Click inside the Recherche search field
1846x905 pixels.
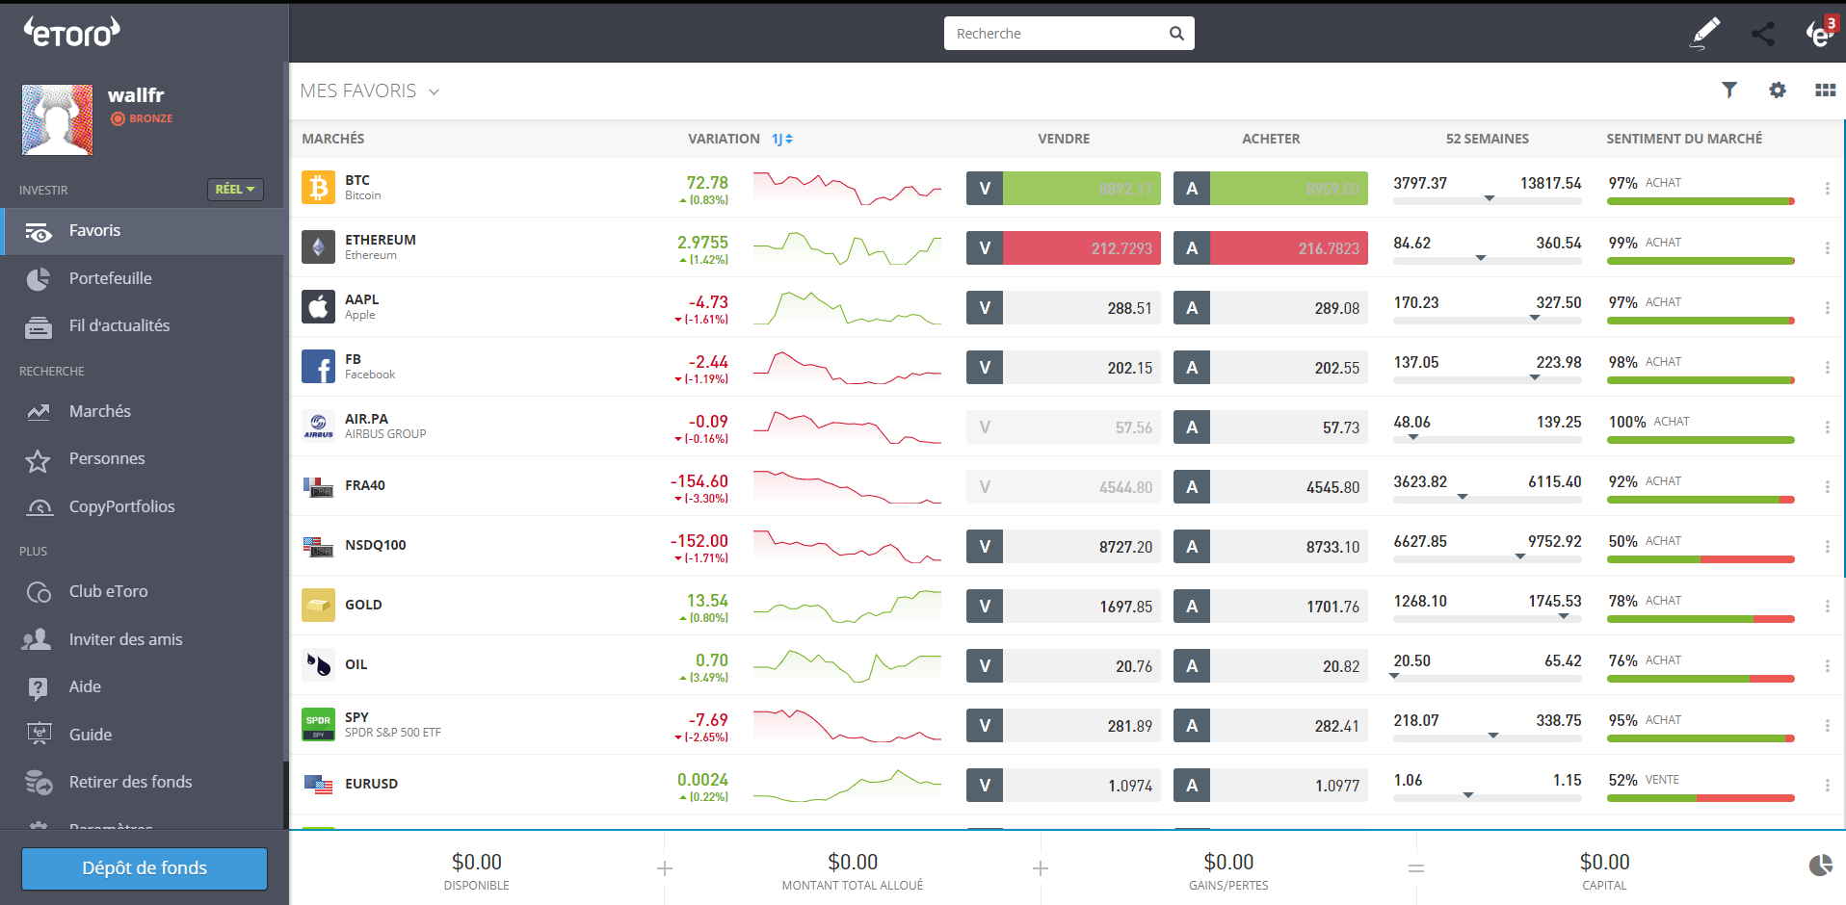pyautogui.click(x=1060, y=33)
